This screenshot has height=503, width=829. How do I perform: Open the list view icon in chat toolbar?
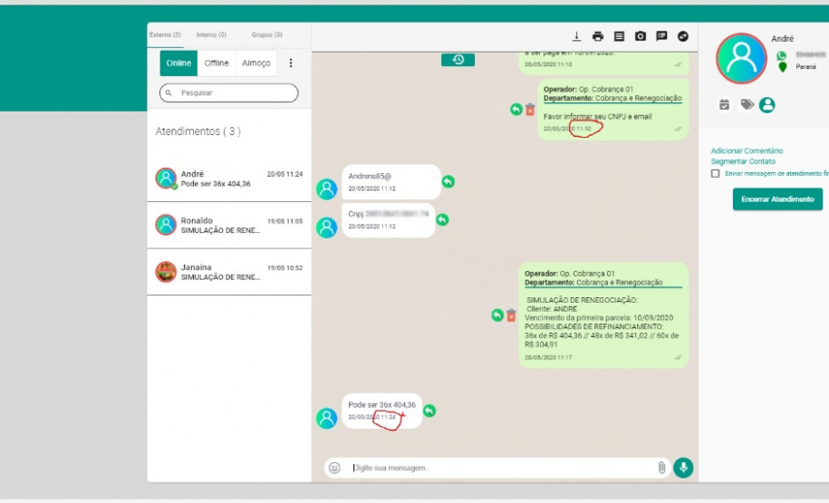click(x=619, y=36)
